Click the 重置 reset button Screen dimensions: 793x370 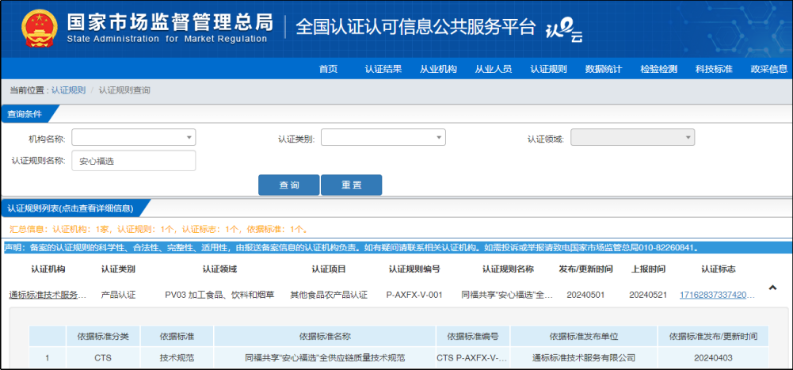351,185
